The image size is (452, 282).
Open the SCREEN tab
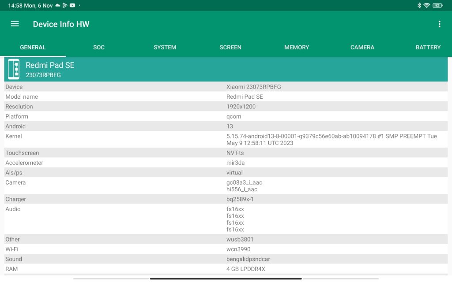click(230, 47)
